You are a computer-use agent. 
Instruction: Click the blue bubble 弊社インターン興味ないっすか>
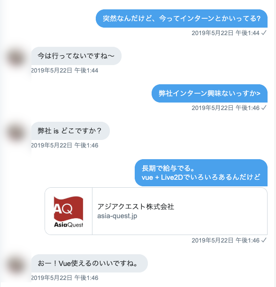click(x=209, y=93)
